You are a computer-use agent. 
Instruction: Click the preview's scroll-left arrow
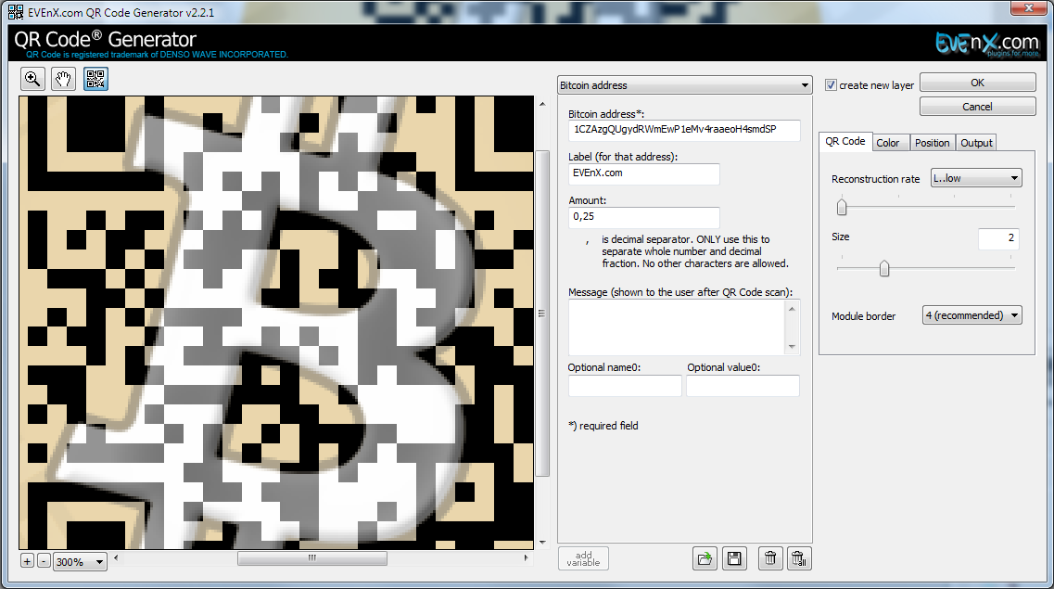(x=116, y=557)
